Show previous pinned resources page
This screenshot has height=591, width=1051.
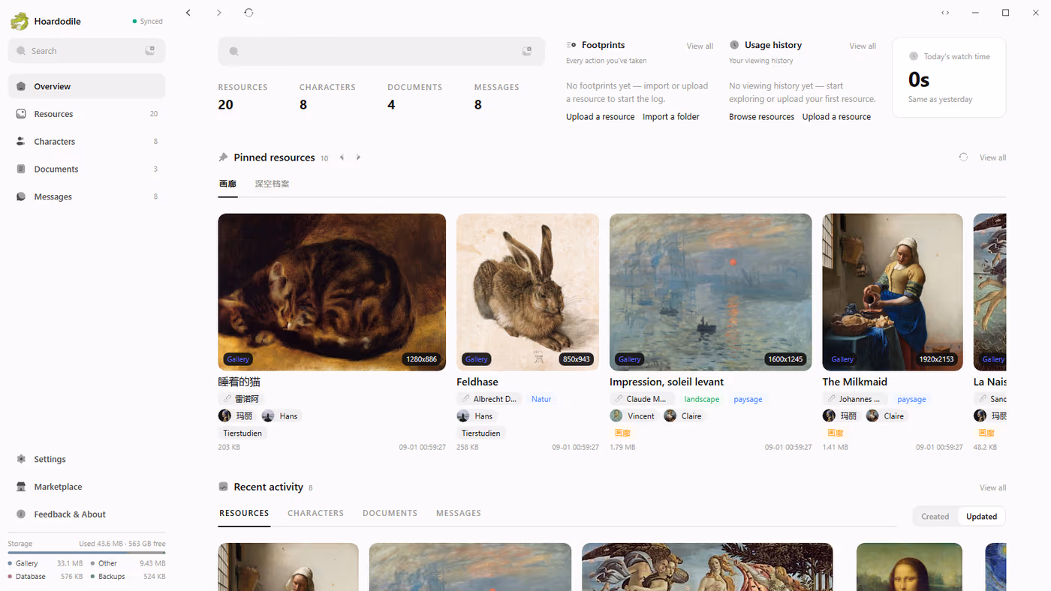(342, 157)
